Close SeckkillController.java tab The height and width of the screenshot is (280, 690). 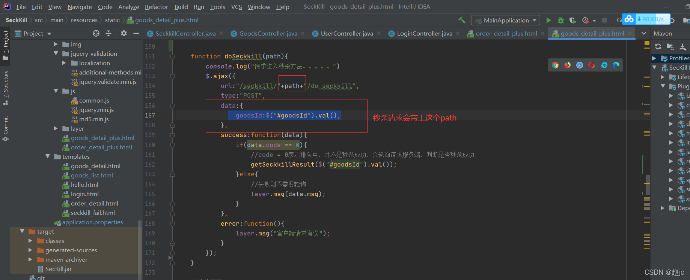tap(221, 33)
